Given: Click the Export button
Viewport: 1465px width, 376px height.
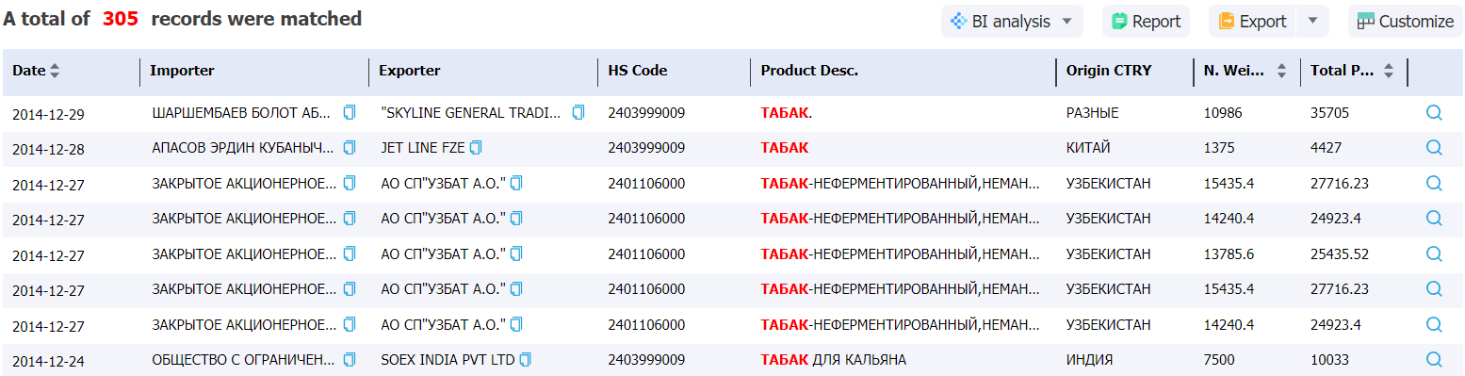Looking at the screenshot, I should (1252, 22).
